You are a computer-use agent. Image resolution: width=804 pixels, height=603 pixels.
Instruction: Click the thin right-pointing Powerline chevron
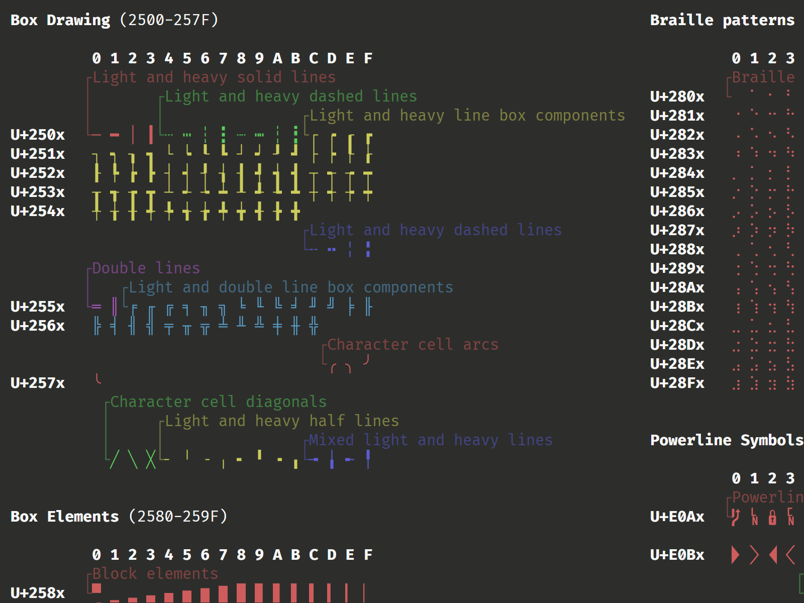pyautogui.click(x=754, y=555)
